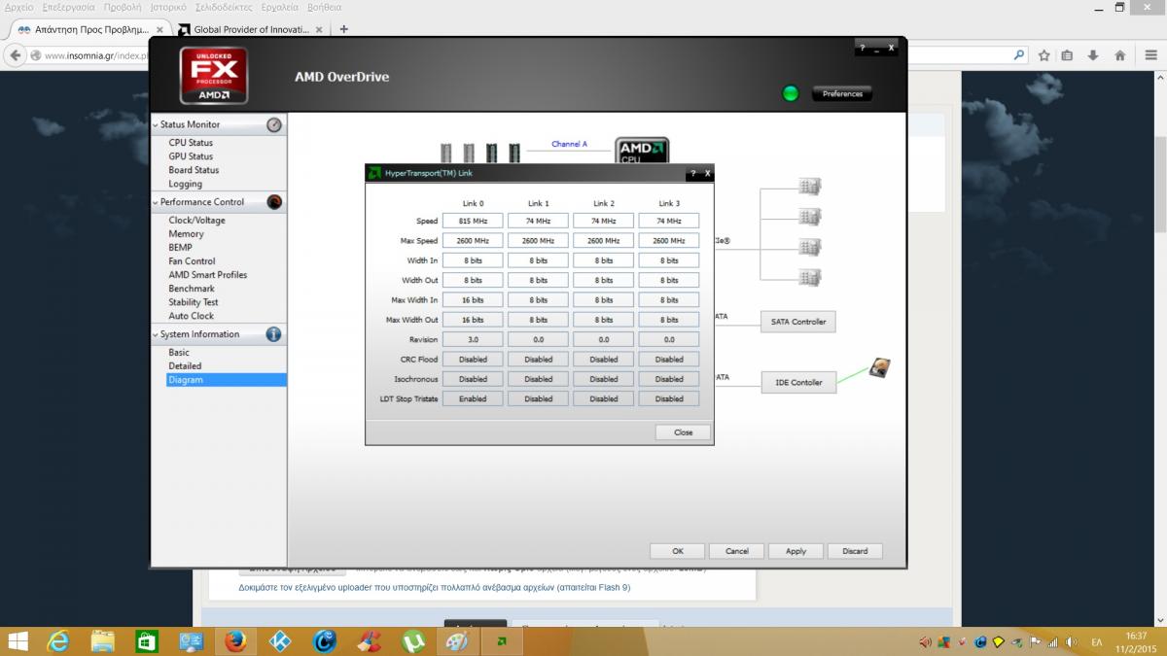Click OK in AMD OverDrive
Screen dimensions: 1167x656
[x=677, y=551]
